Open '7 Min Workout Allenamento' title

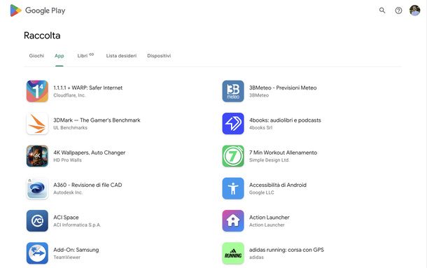(283, 153)
